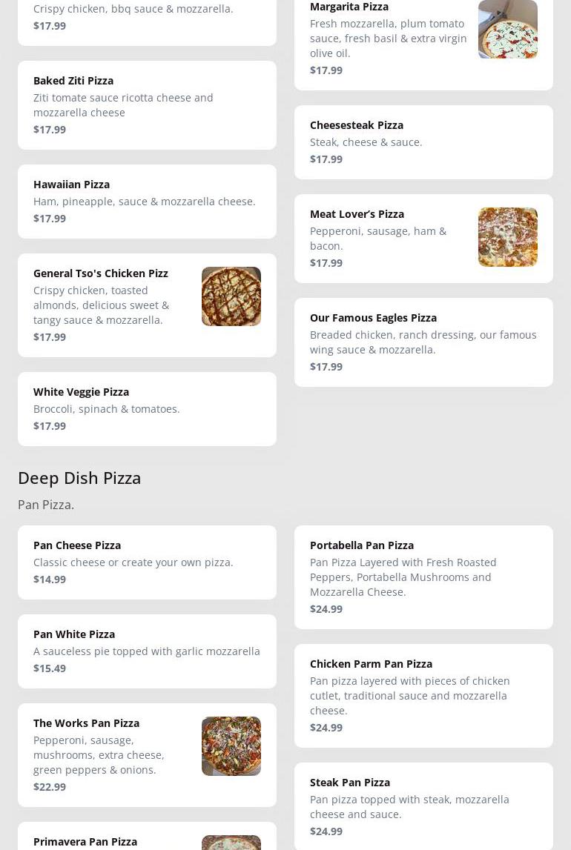
Task: Click the Pan Cheese Pizza $14.99 price
Action: (50, 579)
